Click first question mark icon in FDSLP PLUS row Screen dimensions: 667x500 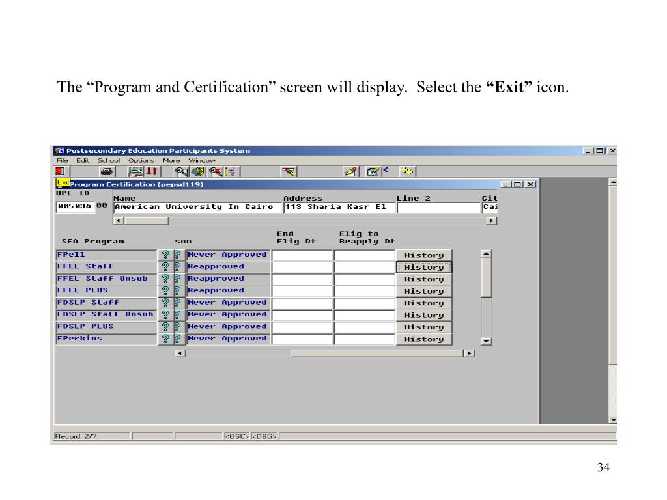tap(165, 327)
